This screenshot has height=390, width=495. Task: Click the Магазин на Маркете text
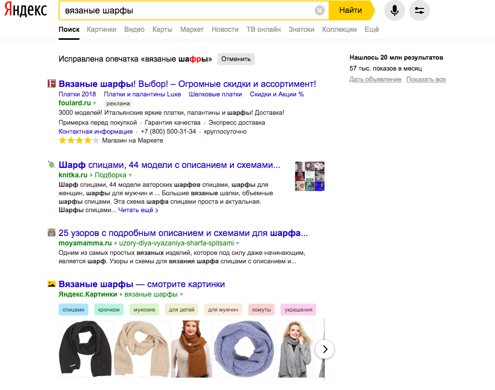133,141
